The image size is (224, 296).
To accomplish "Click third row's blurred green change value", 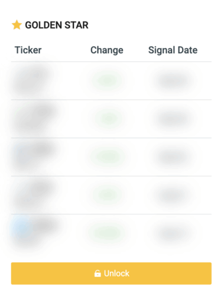I will pos(108,156).
